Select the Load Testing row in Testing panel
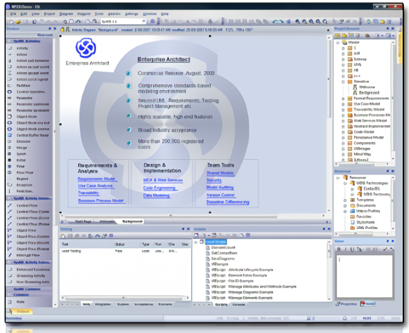The height and width of the screenshot is (333, 409). click(x=125, y=251)
